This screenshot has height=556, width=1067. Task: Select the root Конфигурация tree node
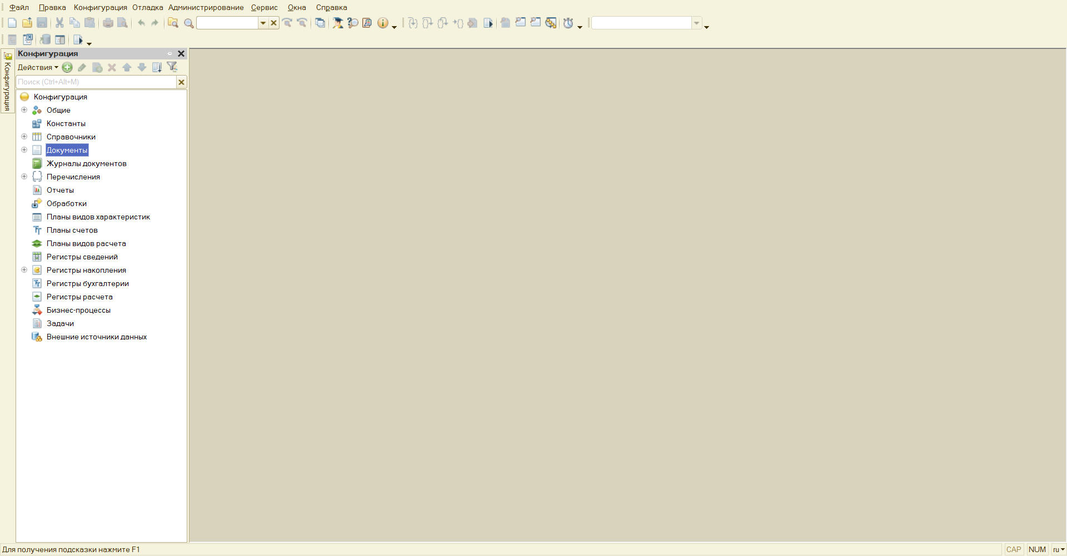61,97
